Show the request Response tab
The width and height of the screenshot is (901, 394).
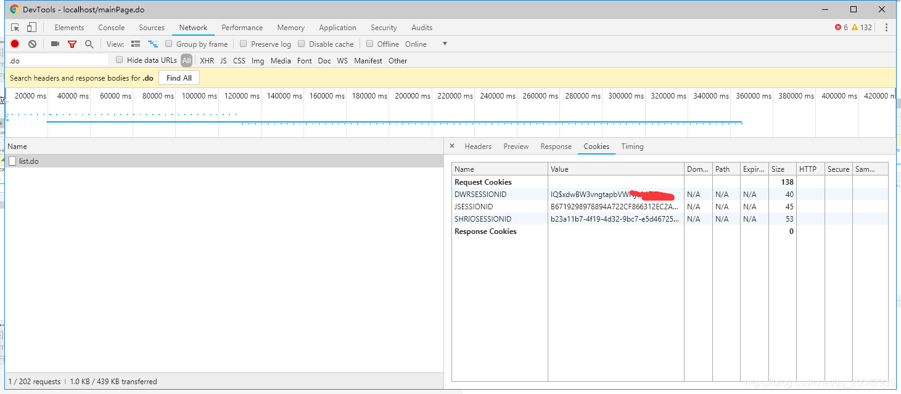point(556,147)
